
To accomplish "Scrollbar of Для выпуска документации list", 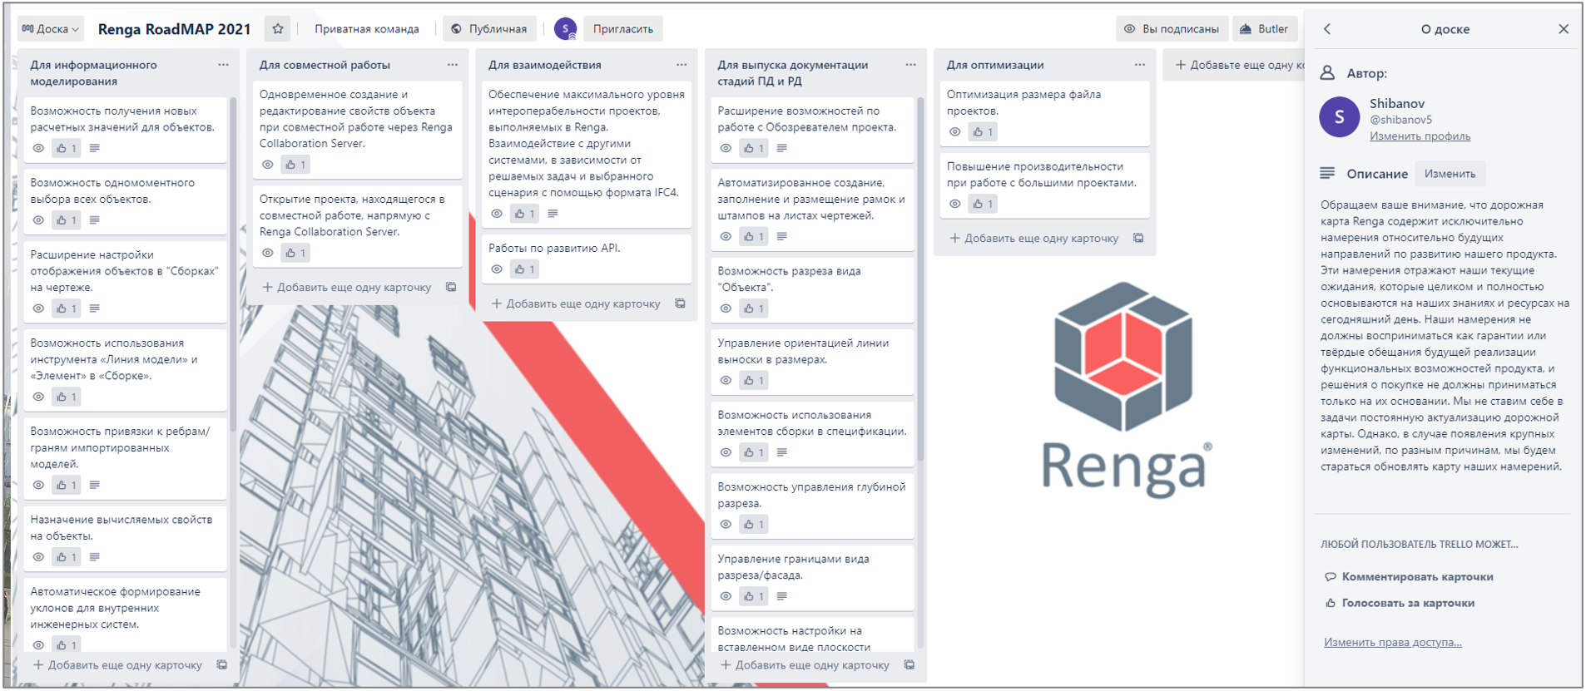I will 920,279.
